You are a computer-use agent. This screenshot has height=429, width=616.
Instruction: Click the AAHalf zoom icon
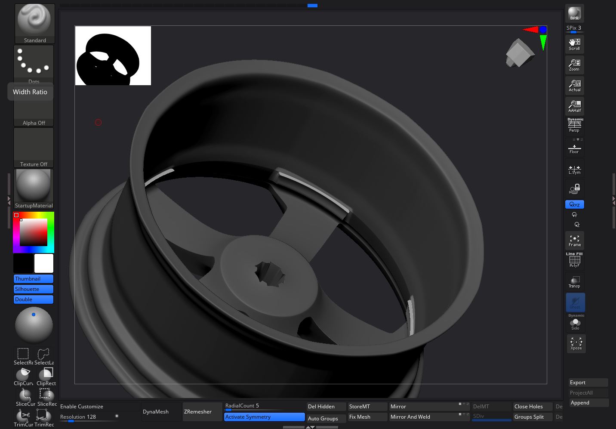(x=574, y=106)
